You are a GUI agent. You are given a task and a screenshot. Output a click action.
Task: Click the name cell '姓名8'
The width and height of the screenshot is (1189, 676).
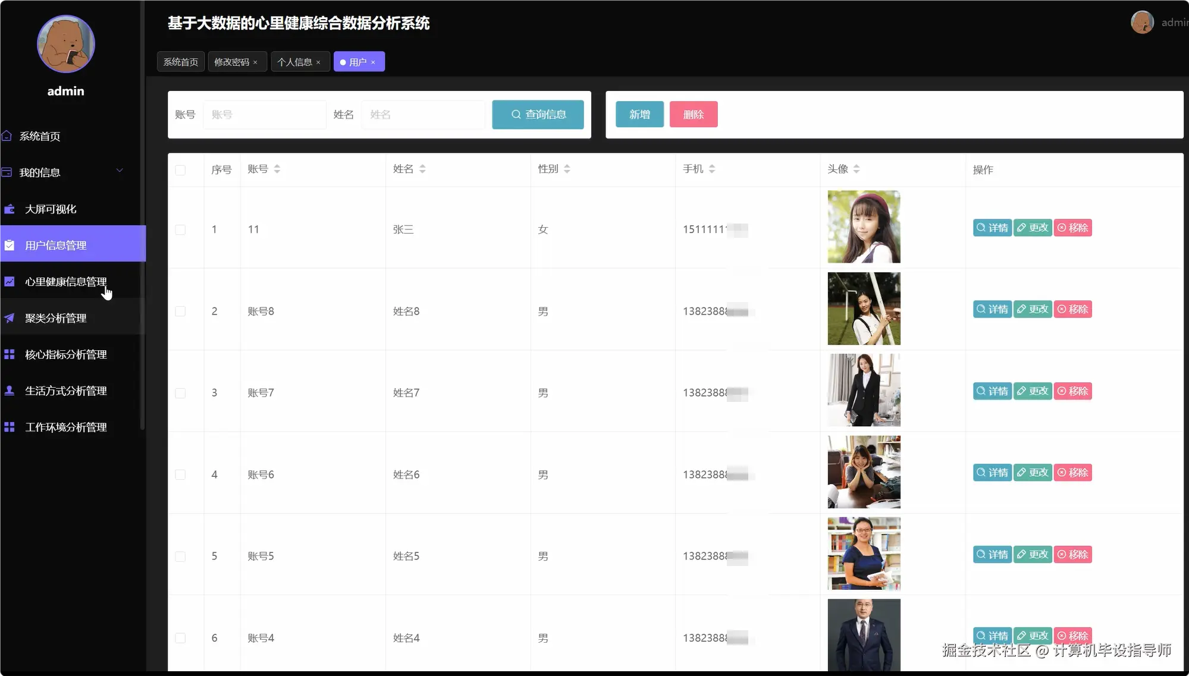(406, 312)
